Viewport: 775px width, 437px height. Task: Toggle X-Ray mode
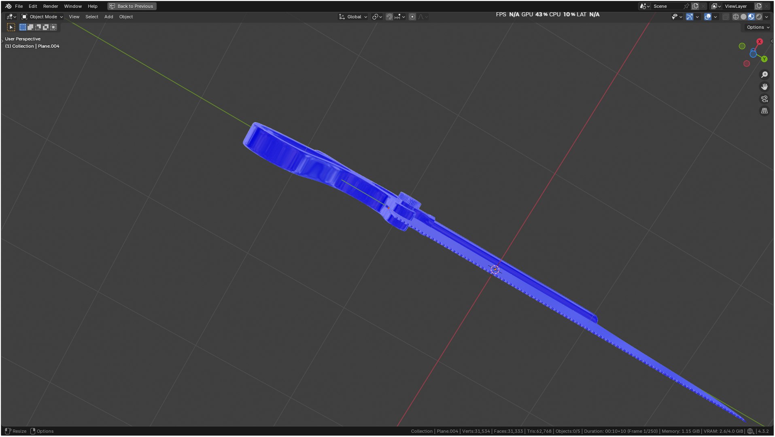pyautogui.click(x=726, y=17)
